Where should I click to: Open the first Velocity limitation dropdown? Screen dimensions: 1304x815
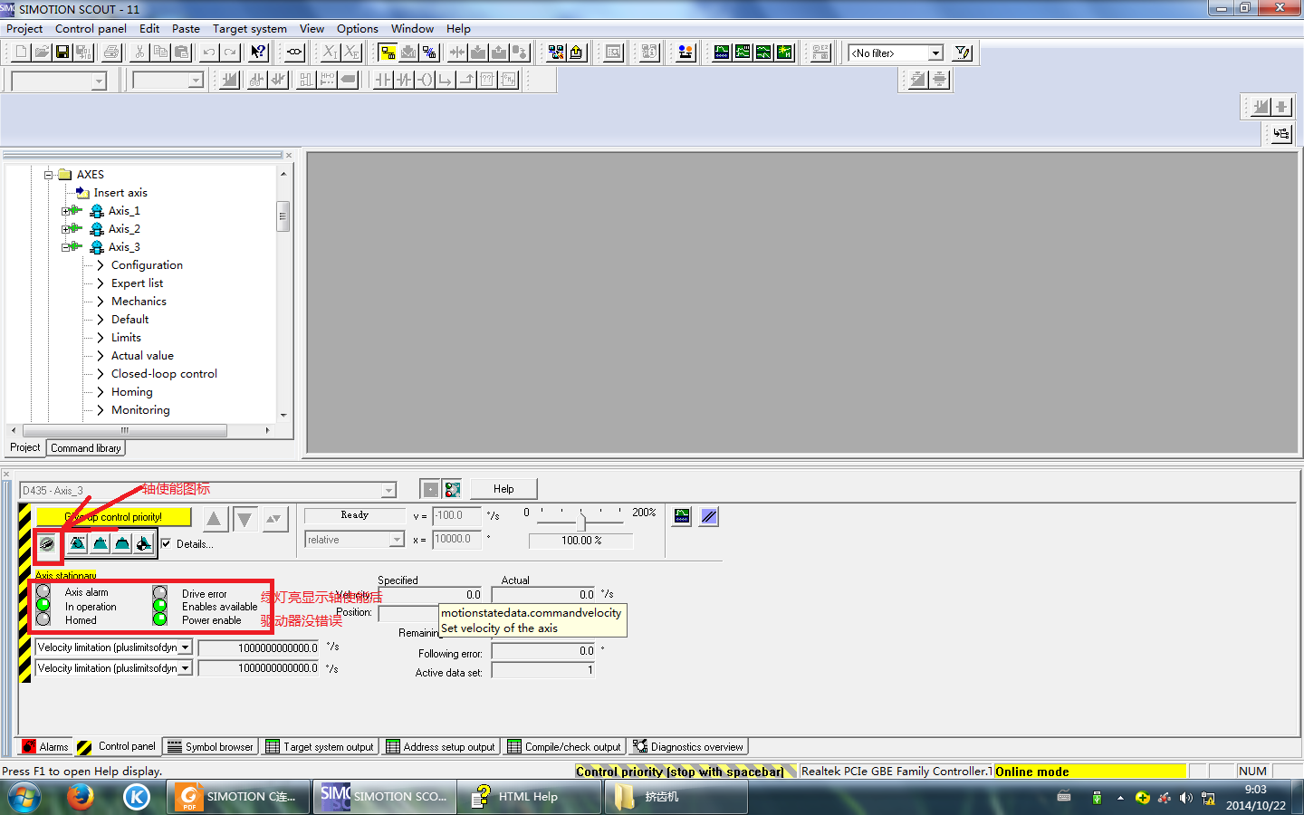tap(186, 647)
